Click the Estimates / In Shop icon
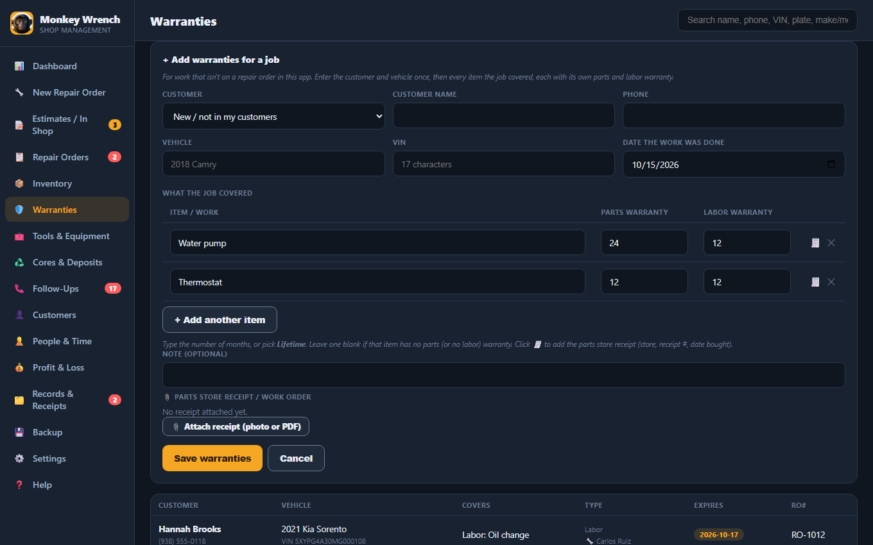The width and height of the screenshot is (873, 545). pos(19,125)
